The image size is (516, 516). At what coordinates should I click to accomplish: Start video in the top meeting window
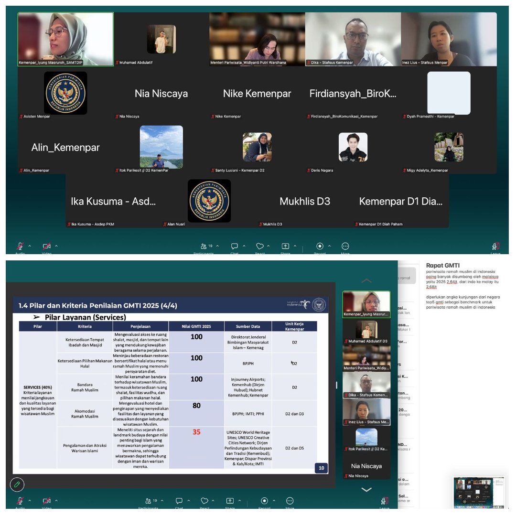[47, 247]
